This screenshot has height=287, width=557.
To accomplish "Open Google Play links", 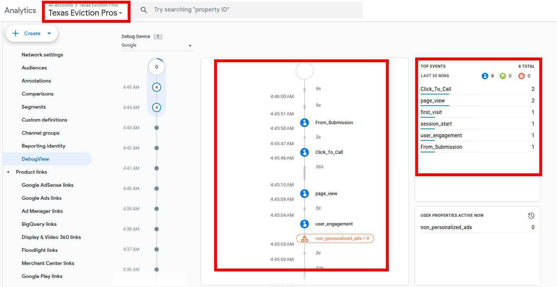I will click(42, 277).
